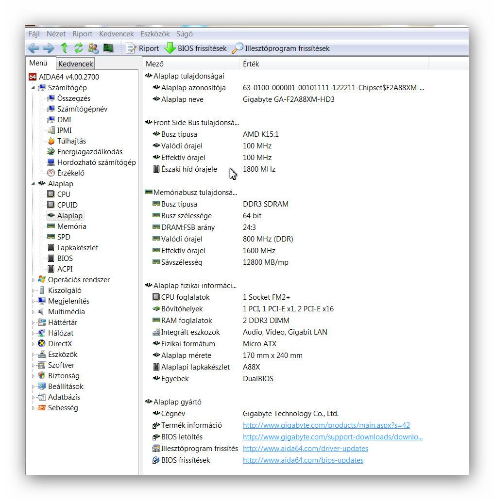Open the aida64.com/driver-updates link
494x500 pixels.
click(x=305, y=449)
